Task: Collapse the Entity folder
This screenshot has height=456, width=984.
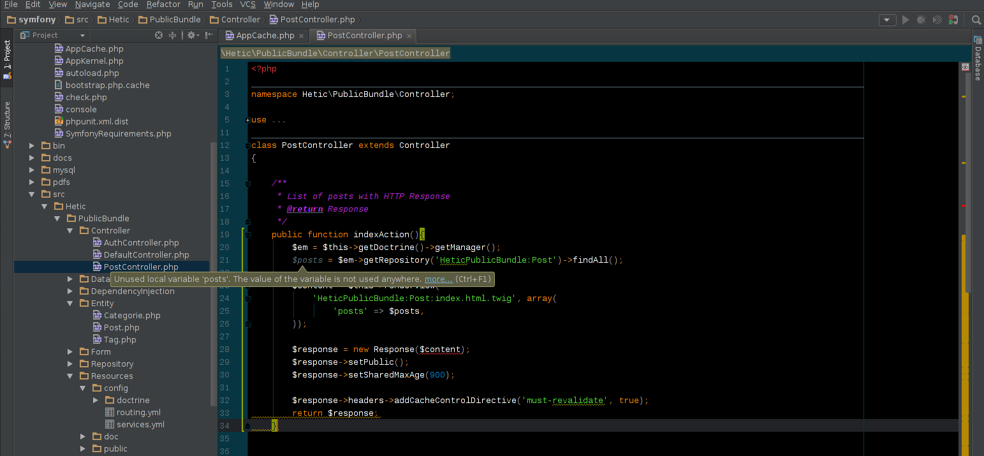Action: tap(70, 303)
